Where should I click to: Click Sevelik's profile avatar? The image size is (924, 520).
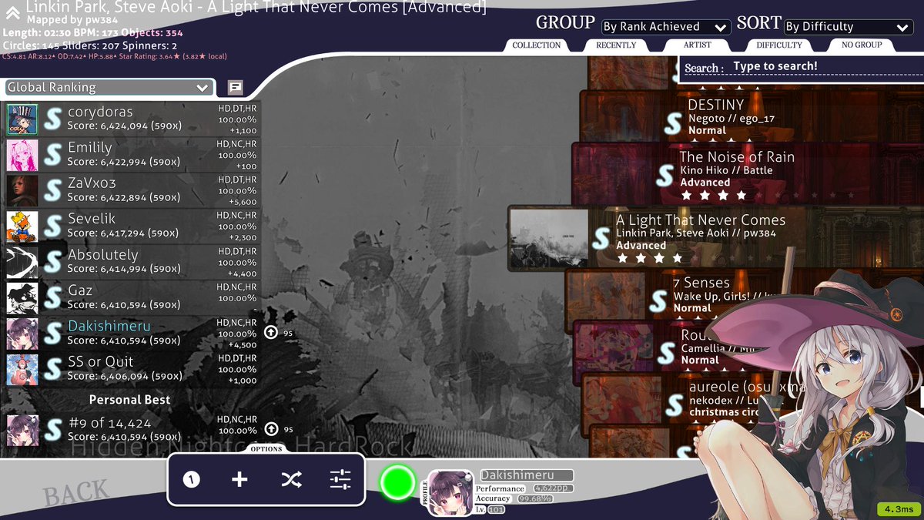pos(22,226)
